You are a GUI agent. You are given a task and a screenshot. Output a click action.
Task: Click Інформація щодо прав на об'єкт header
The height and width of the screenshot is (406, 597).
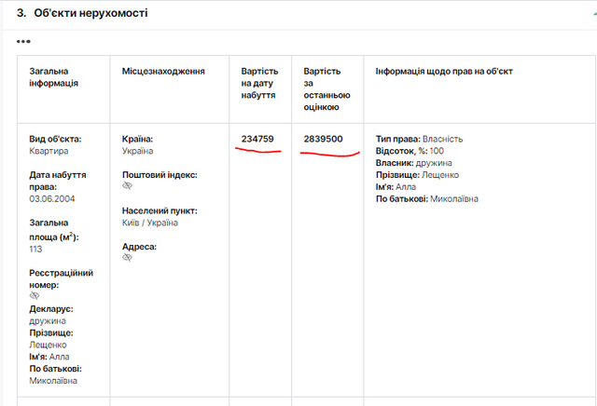pyautogui.click(x=444, y=71)
